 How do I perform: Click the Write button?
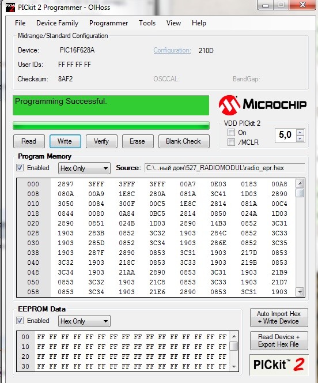[x=65, y=141]
